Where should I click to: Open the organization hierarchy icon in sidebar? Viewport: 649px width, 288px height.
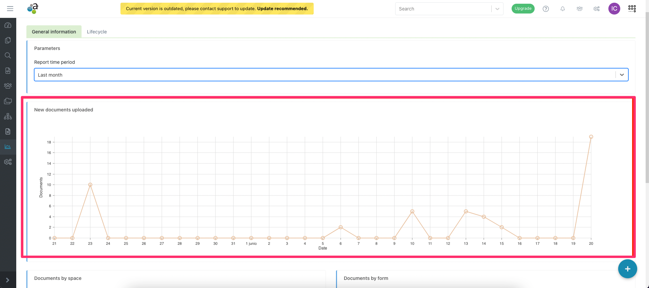[x=8, y=116]
